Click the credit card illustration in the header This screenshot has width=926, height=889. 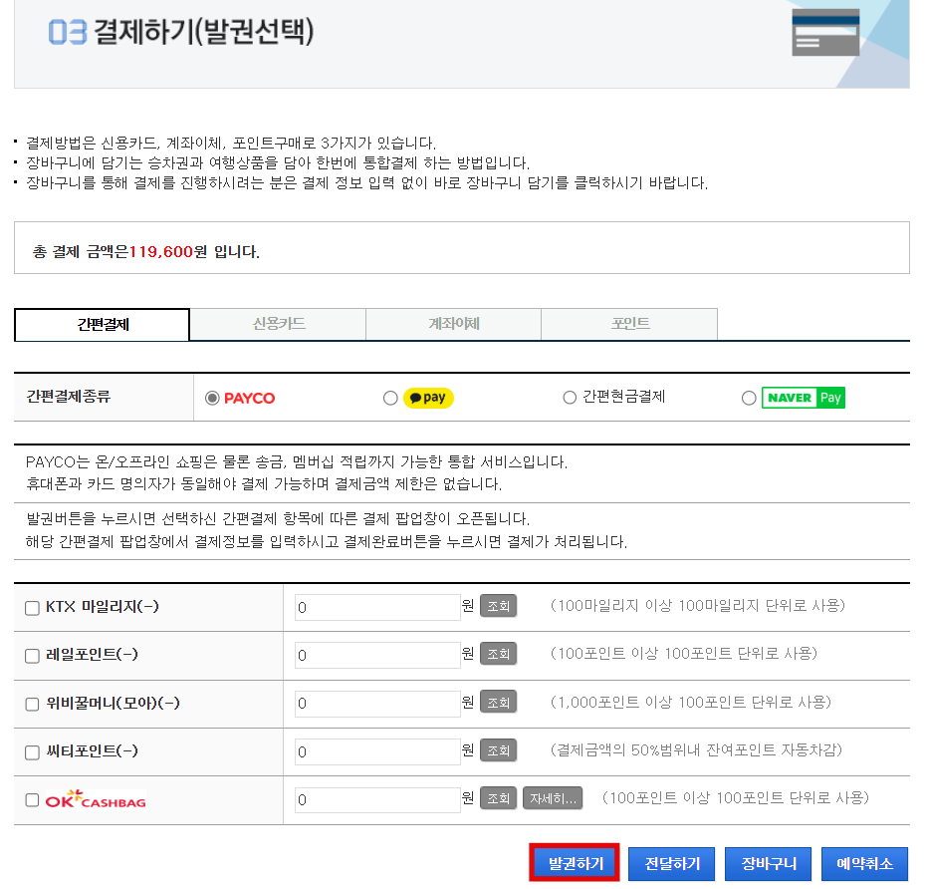tap(824, 31)
